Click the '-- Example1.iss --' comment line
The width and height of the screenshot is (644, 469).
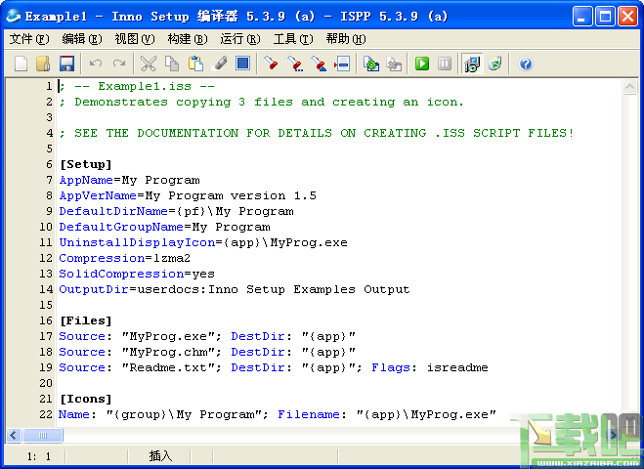[x=137, y=86]
